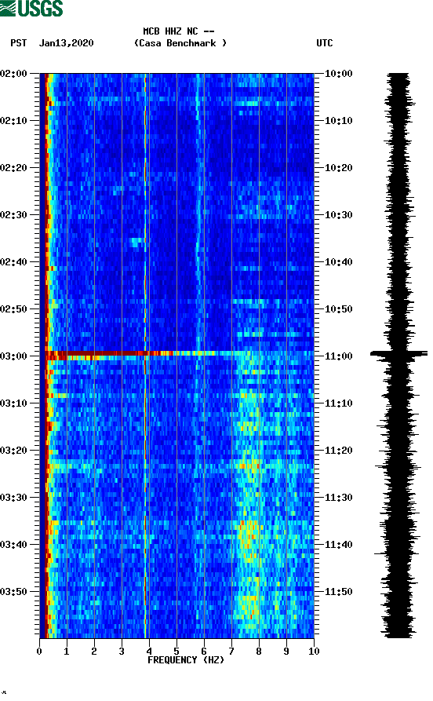The height and width of the screenshot is (701, 433).
Task: Click the 2 Hz frequency tick label
Action: [94, 652]
